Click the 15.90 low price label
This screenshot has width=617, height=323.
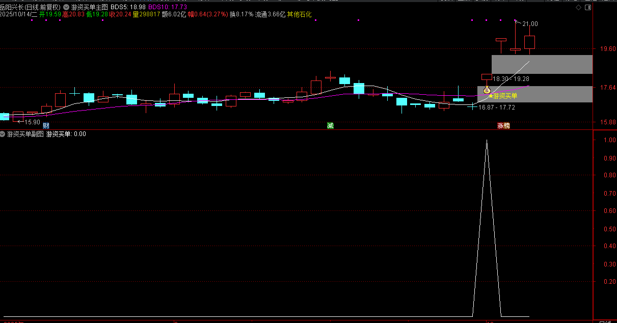[x=32, y=122]
